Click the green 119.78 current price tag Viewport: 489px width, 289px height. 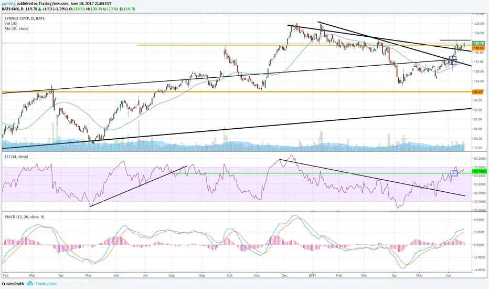(x=479, y=44)
